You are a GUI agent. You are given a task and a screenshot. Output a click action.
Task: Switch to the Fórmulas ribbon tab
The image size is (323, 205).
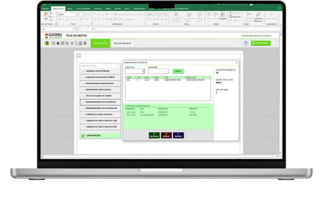pos(98,9)
